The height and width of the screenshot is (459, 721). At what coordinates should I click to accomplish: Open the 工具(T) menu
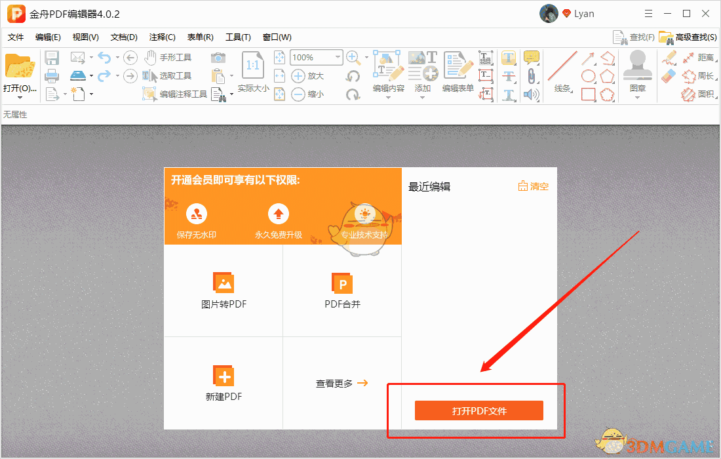(238, 37)
